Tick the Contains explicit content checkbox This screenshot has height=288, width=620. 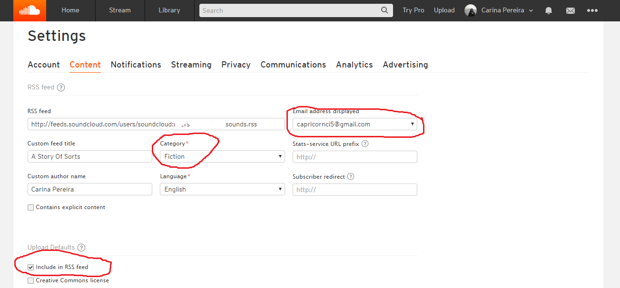[31, 208]
